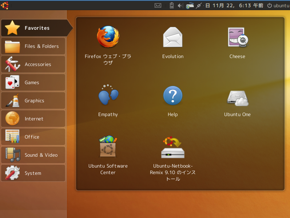Check the battery status indicator

click(172, 5)
